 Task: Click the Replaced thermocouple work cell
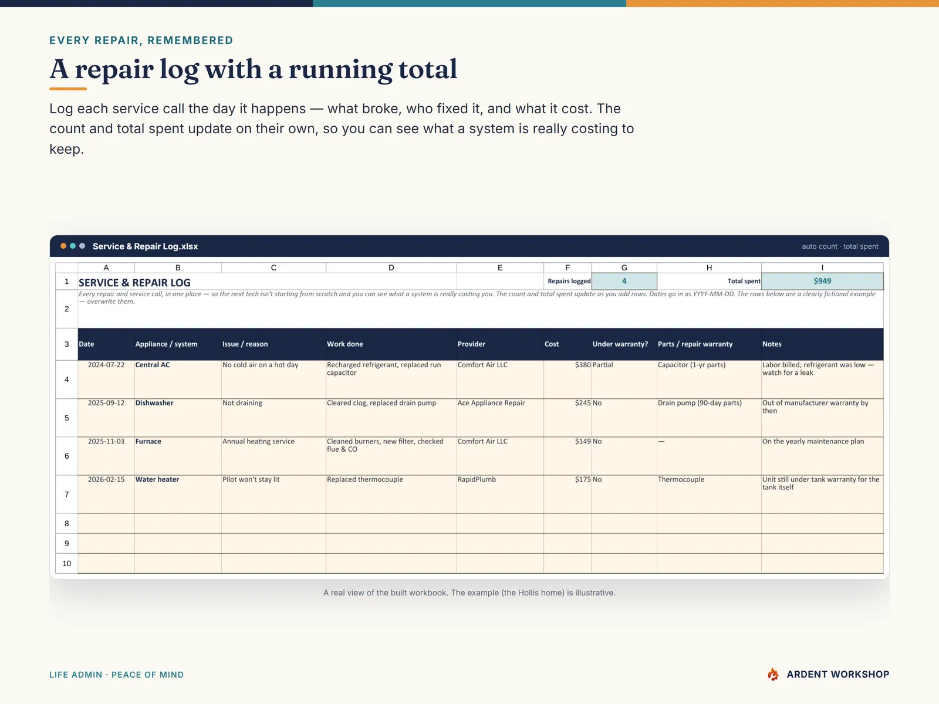pos(391,494)
